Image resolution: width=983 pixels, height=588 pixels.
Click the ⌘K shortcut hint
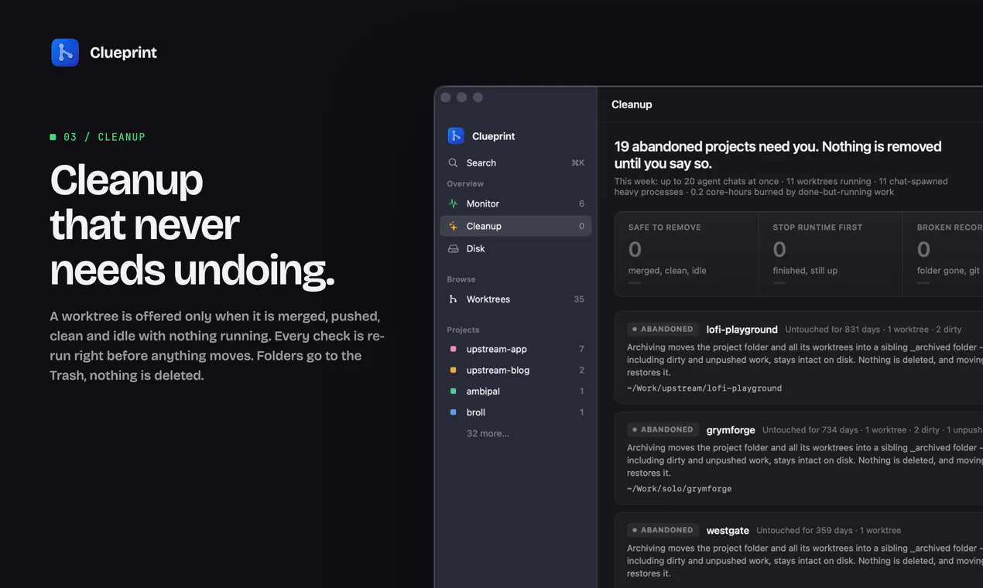[x=577, y=163]
